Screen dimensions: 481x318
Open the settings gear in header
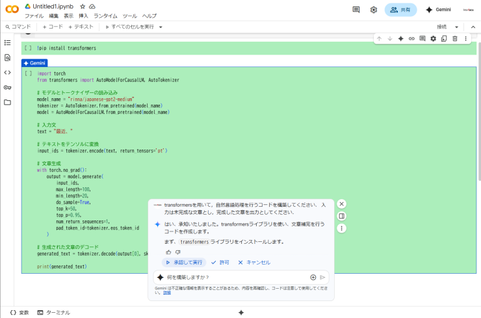(x=373, y=10)
